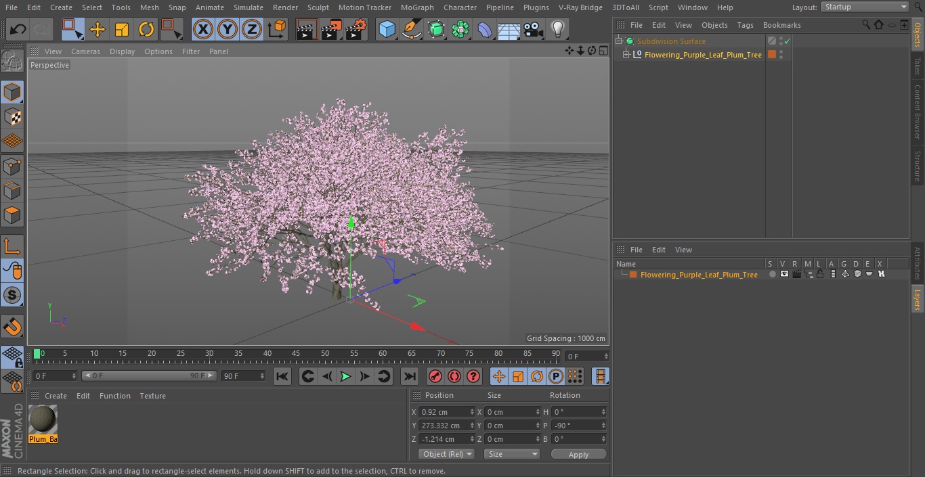925x477 pixels.
Task: Open the MoGraph menu
Action: [x=417, y=7]
